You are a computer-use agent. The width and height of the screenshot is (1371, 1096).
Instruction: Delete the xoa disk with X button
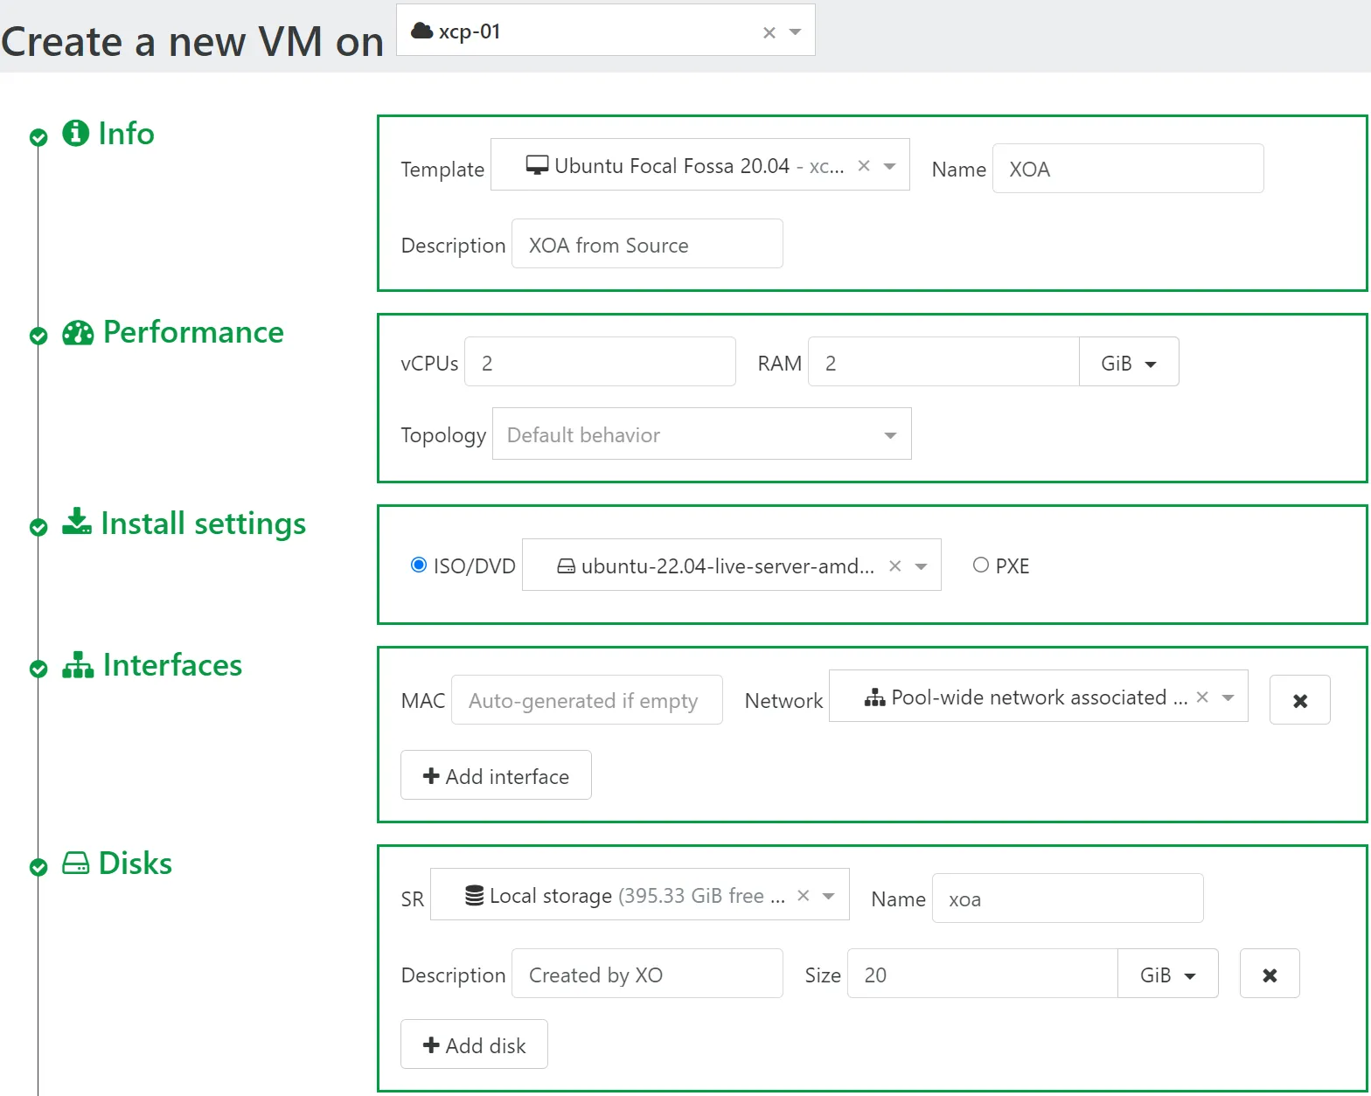click(x=1270, y=975)
